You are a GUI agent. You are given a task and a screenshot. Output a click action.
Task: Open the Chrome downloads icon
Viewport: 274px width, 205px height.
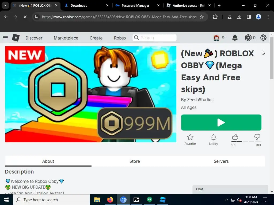(x=239, y=17)
